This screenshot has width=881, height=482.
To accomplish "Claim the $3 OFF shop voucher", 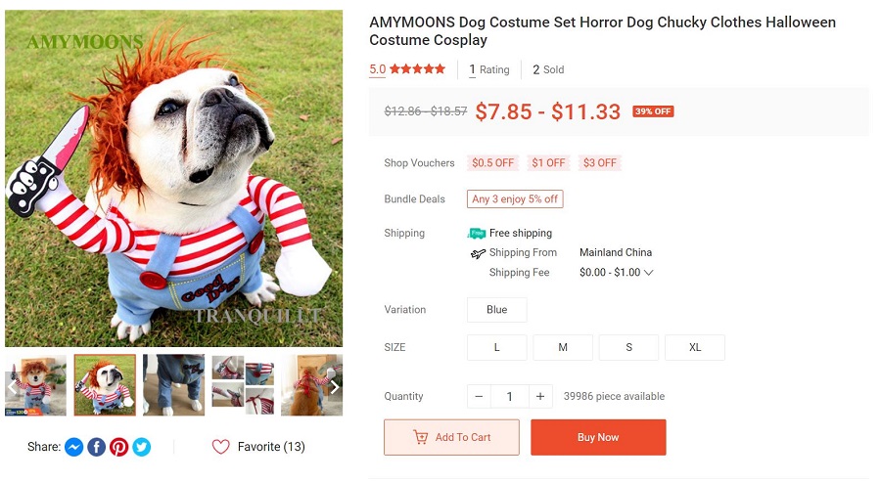I will pos(599,163).
